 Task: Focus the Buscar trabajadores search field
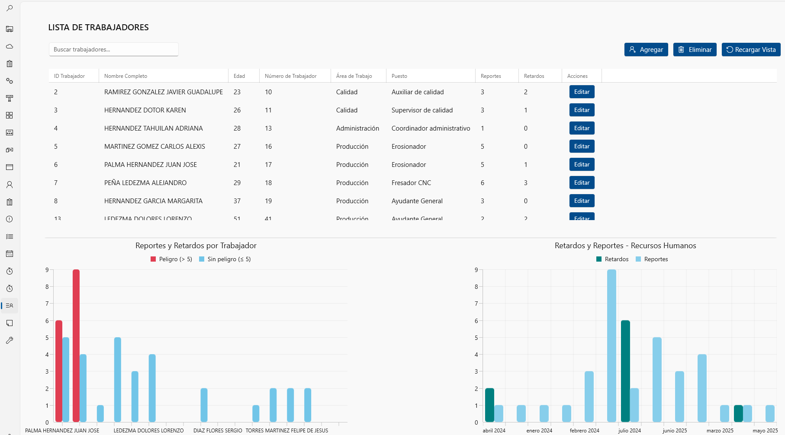tap(113, 50)
